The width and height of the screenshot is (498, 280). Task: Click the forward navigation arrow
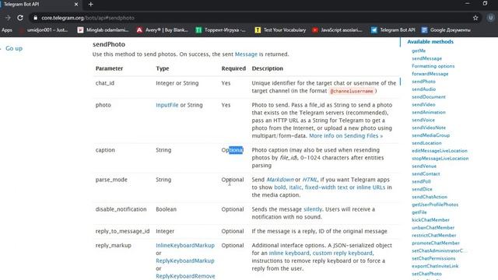(x=8, y=18)
